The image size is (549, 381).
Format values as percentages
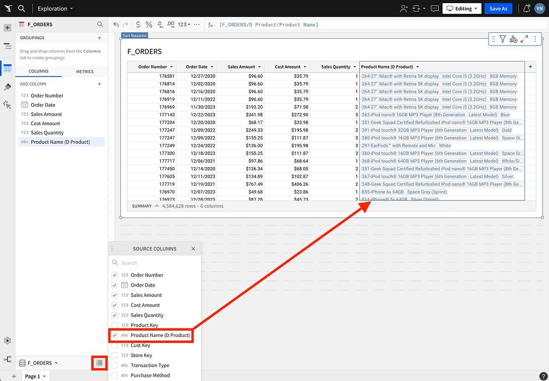(149, 24)
